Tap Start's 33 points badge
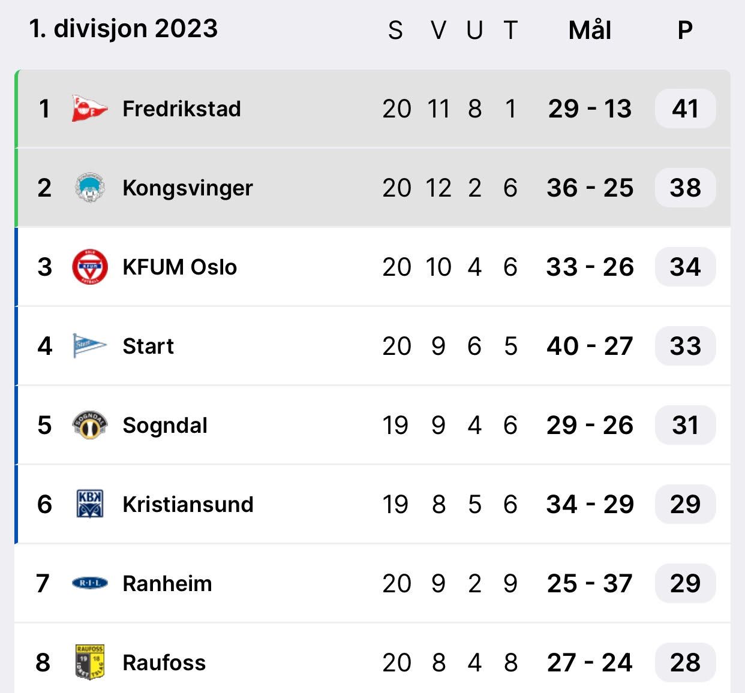The image size is (745, 693). click(685, 346)
